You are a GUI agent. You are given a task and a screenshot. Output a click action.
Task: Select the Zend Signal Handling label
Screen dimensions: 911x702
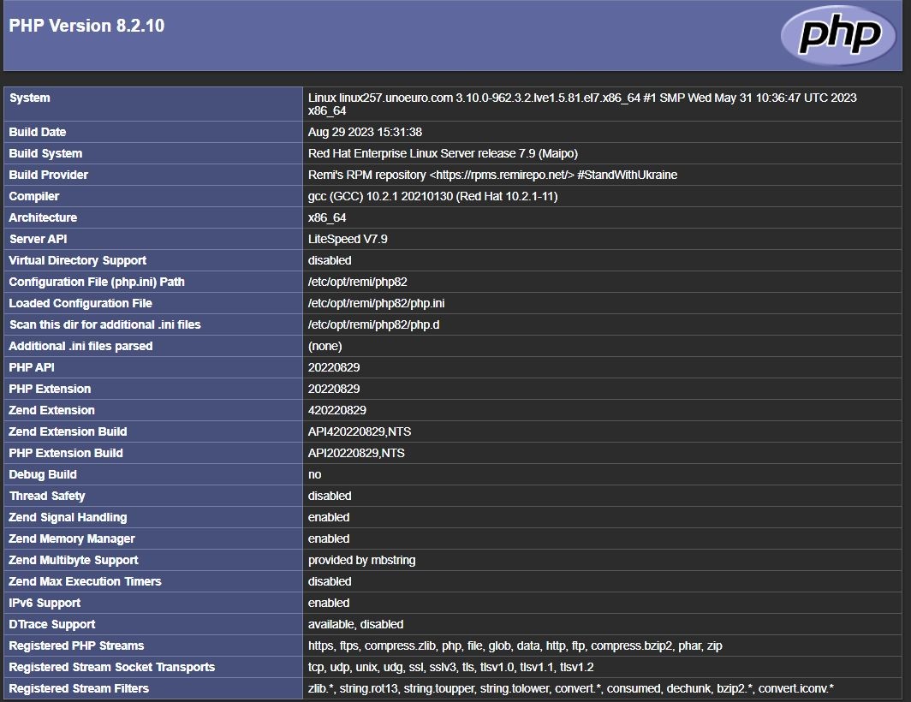click(x=68, y=517)
